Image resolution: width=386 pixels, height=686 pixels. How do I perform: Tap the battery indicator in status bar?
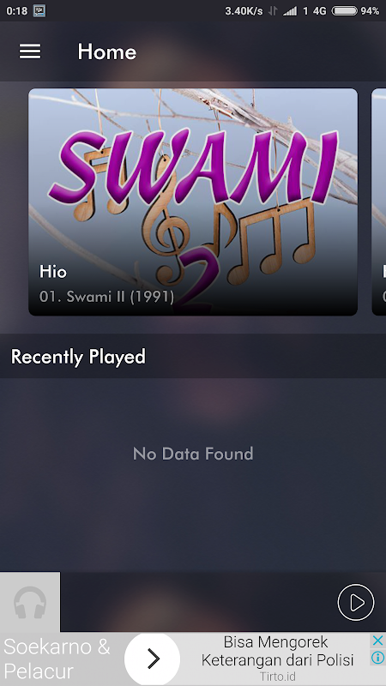click(x=345, y=11)
